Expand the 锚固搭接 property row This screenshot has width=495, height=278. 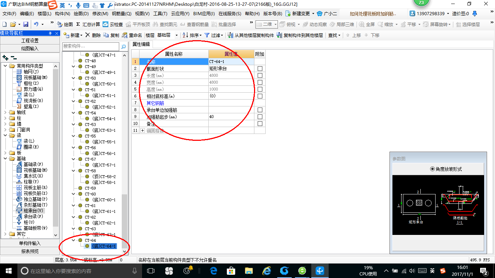coord(142,130)
